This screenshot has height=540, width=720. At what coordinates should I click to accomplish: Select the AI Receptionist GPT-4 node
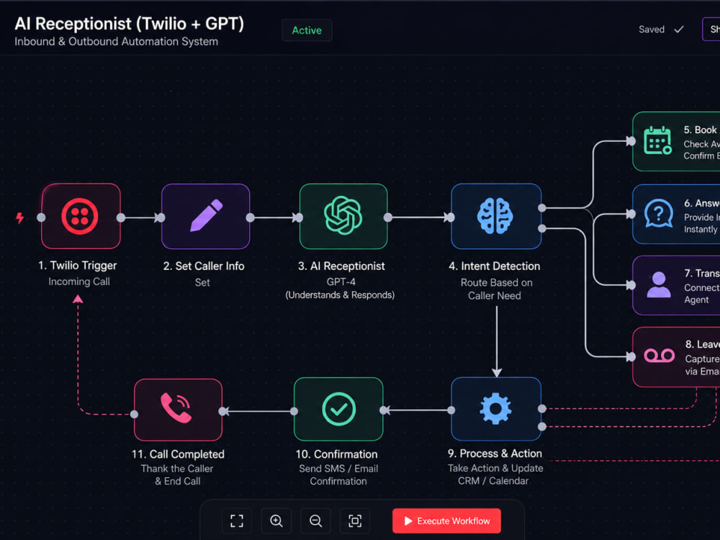coord(343,216)
